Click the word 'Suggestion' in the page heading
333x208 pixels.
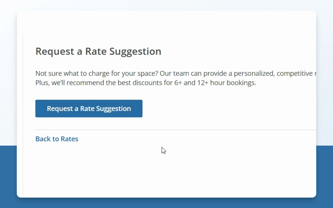pyautogui.click(x=135, y=51)
